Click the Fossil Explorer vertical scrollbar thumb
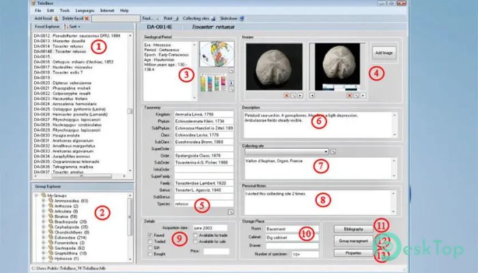Image resolution: width=478 pixels, height=273 pixels. point(130,111)
